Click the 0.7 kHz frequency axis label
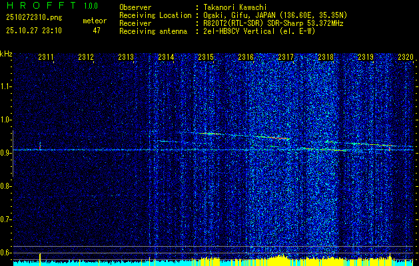 coord(5,219)
